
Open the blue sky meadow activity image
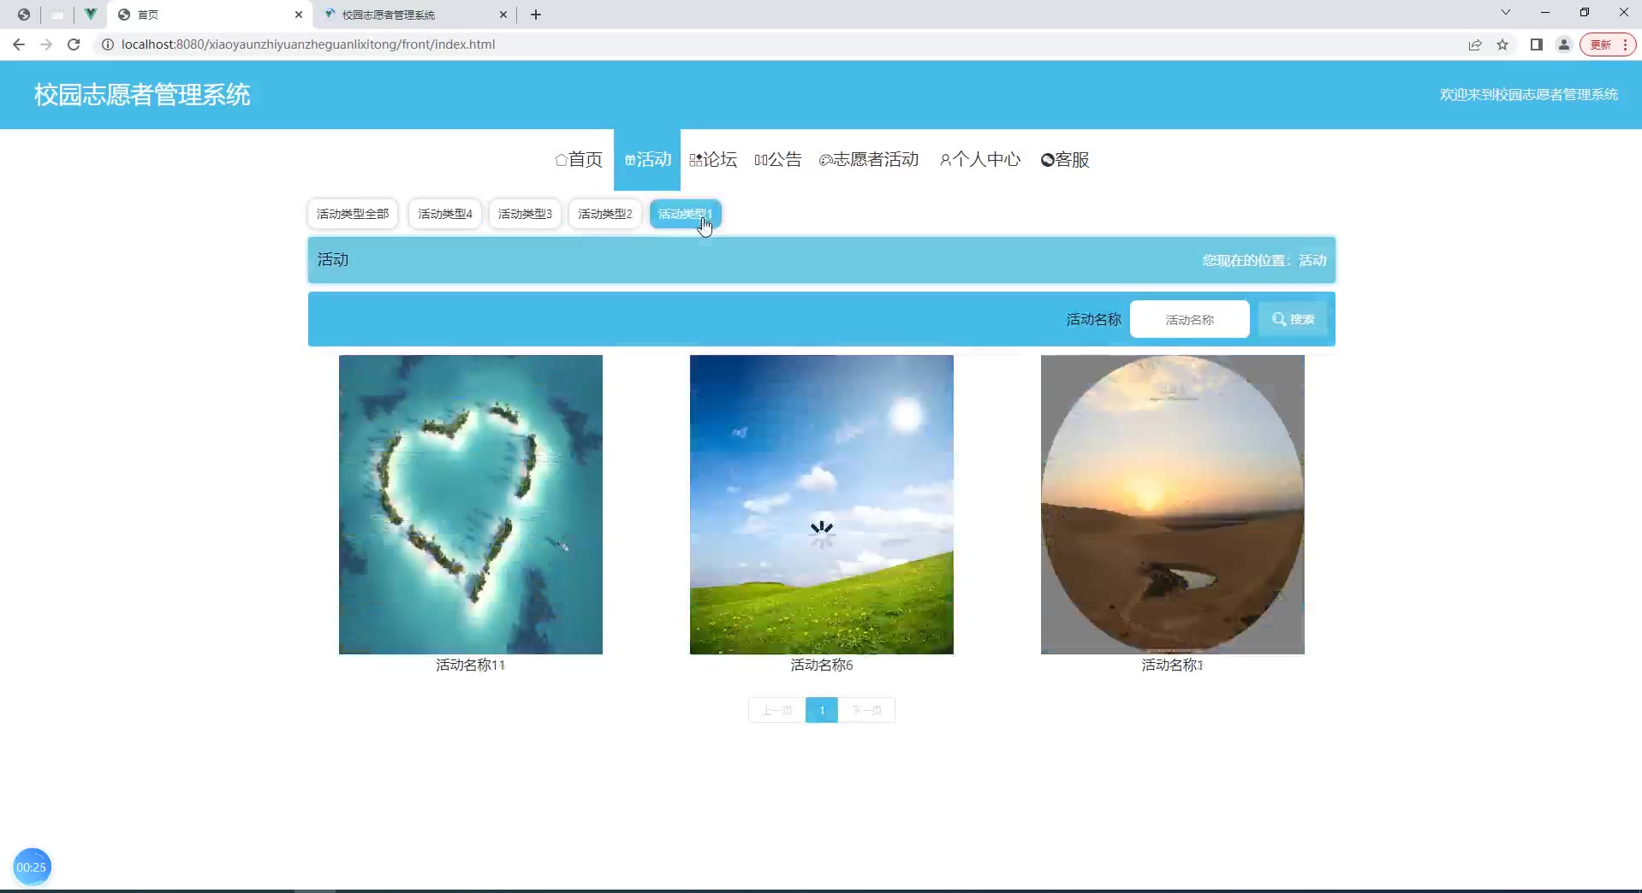coord(822,505)
